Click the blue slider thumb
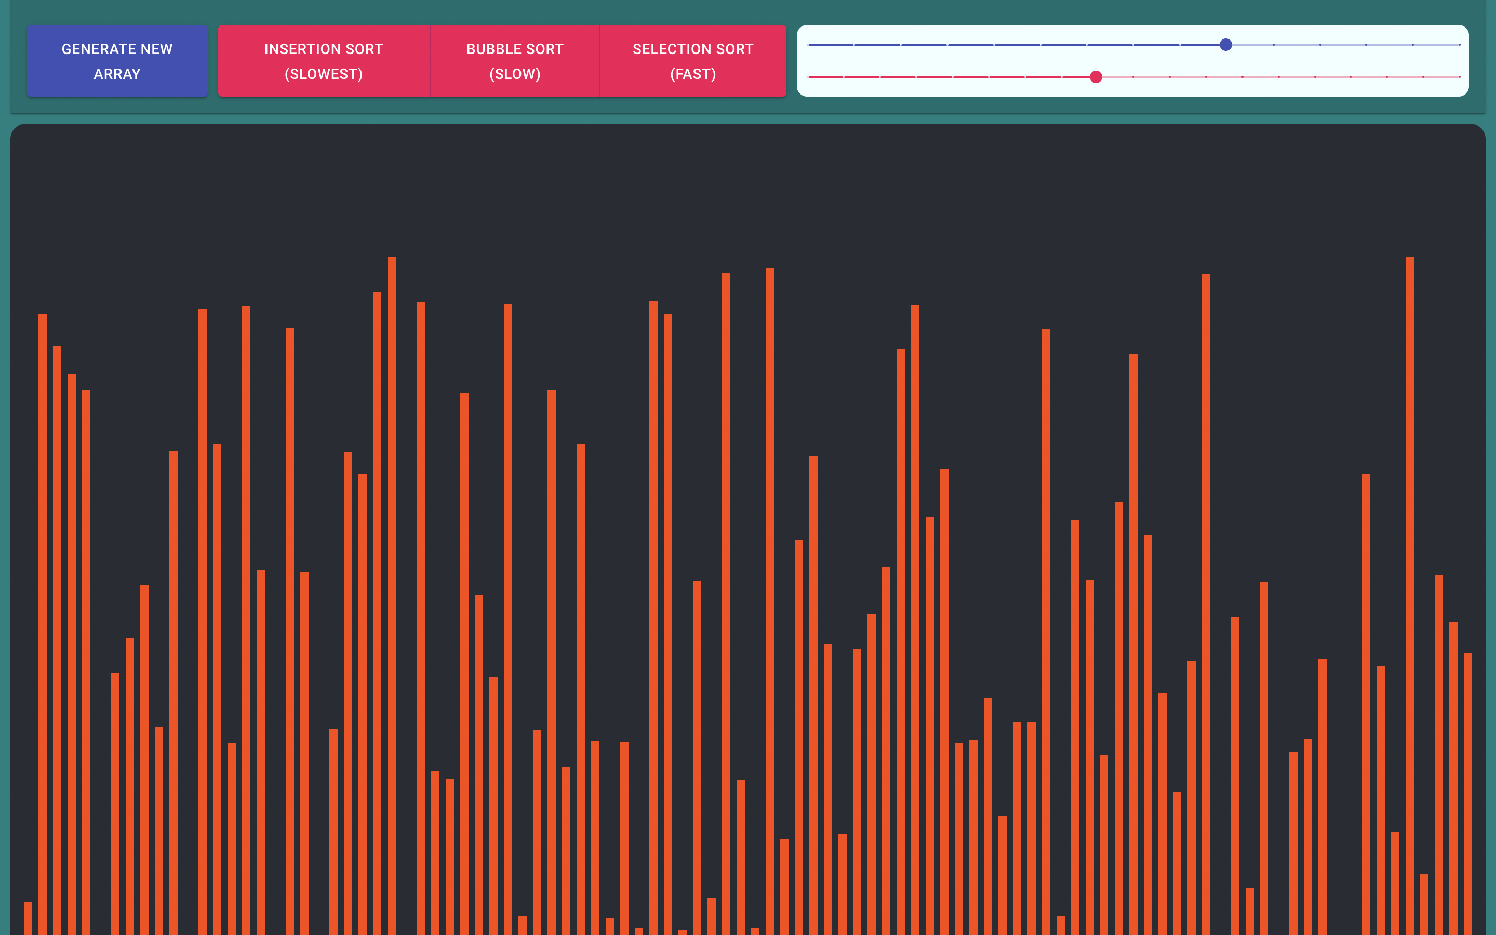 coord(1225,45)
